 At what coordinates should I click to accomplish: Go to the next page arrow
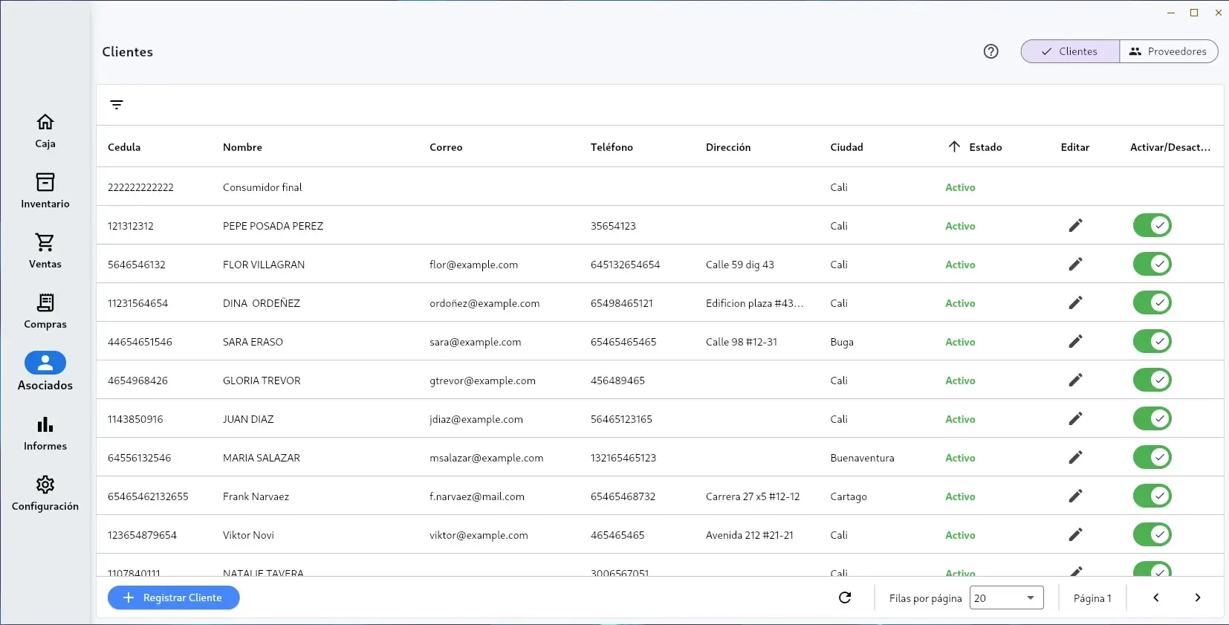(x=1198, y=598)
